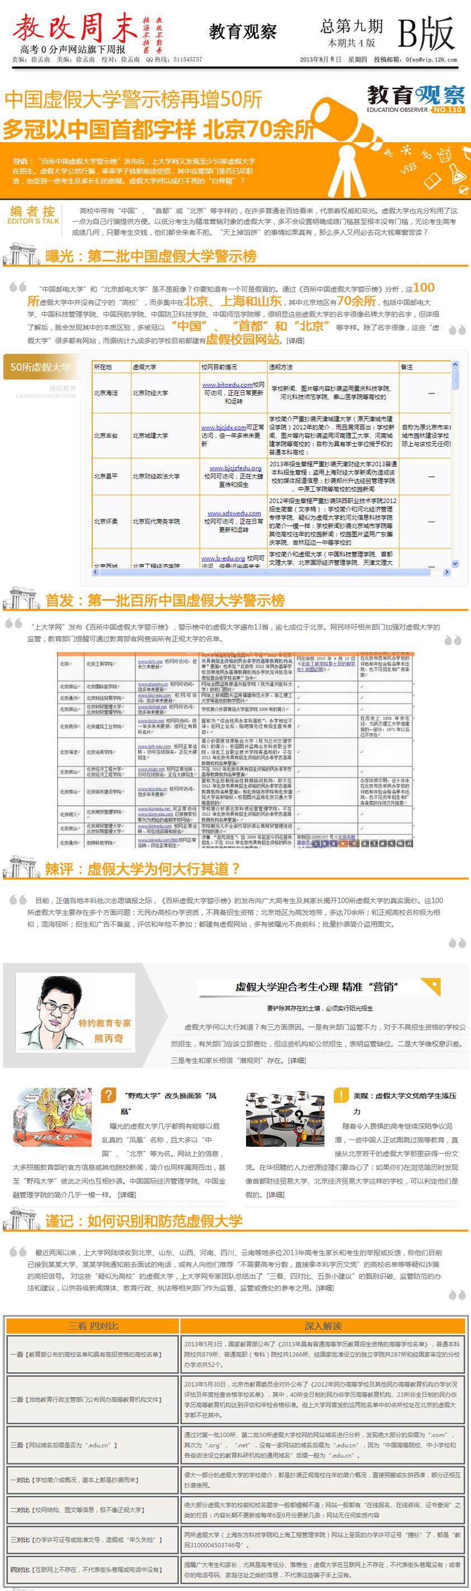Screen dimensions: 471x1591
Task: Open [详细] ending the 野鸡大学 article
Action: click(x=127, y=1195)
